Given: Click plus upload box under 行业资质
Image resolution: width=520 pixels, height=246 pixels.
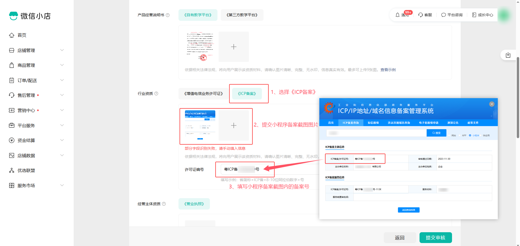Looking at the screenshot, I should click(234, 125).
